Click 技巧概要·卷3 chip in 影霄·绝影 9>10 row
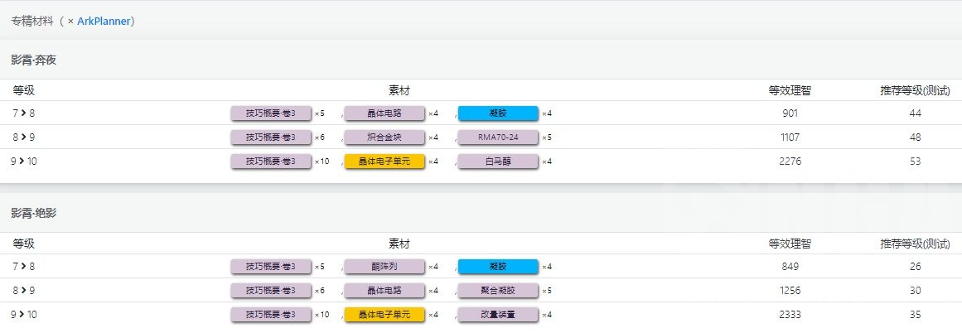Screen dimensions: 962x333 271,315
